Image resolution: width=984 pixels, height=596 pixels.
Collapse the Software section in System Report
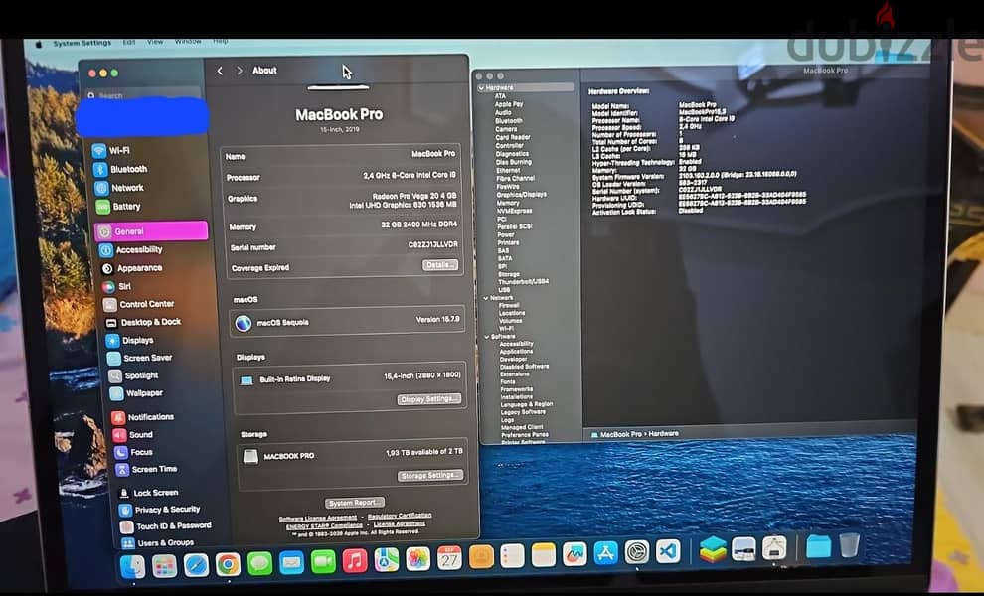[x=488, y=337]
